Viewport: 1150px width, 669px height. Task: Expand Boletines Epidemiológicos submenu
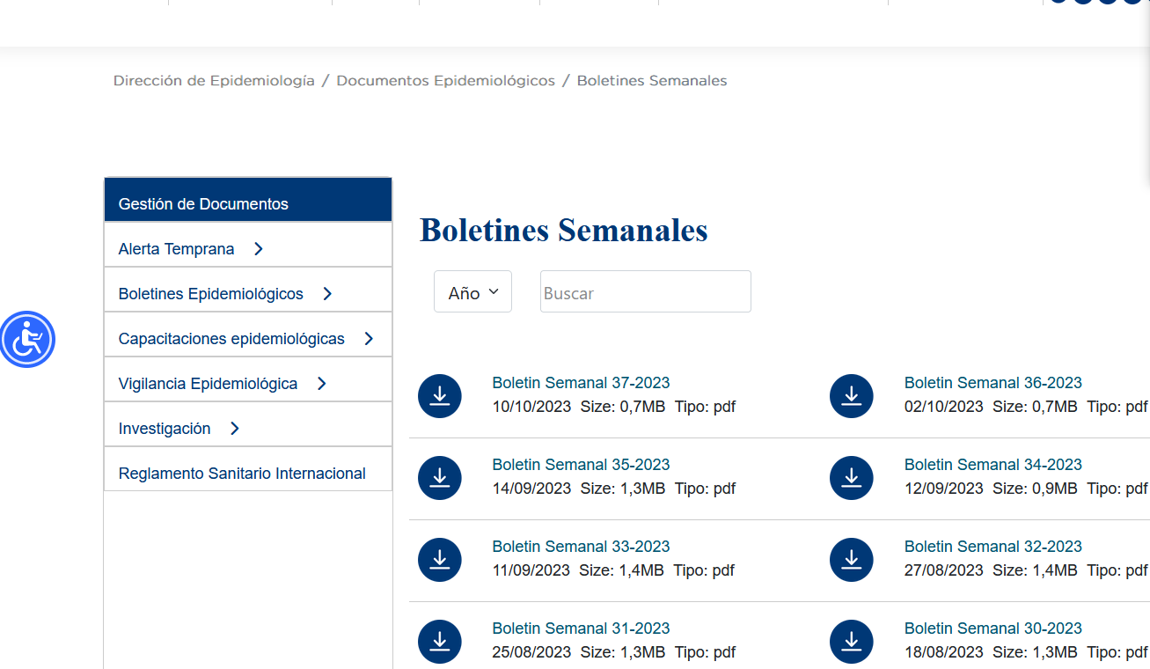326,294
